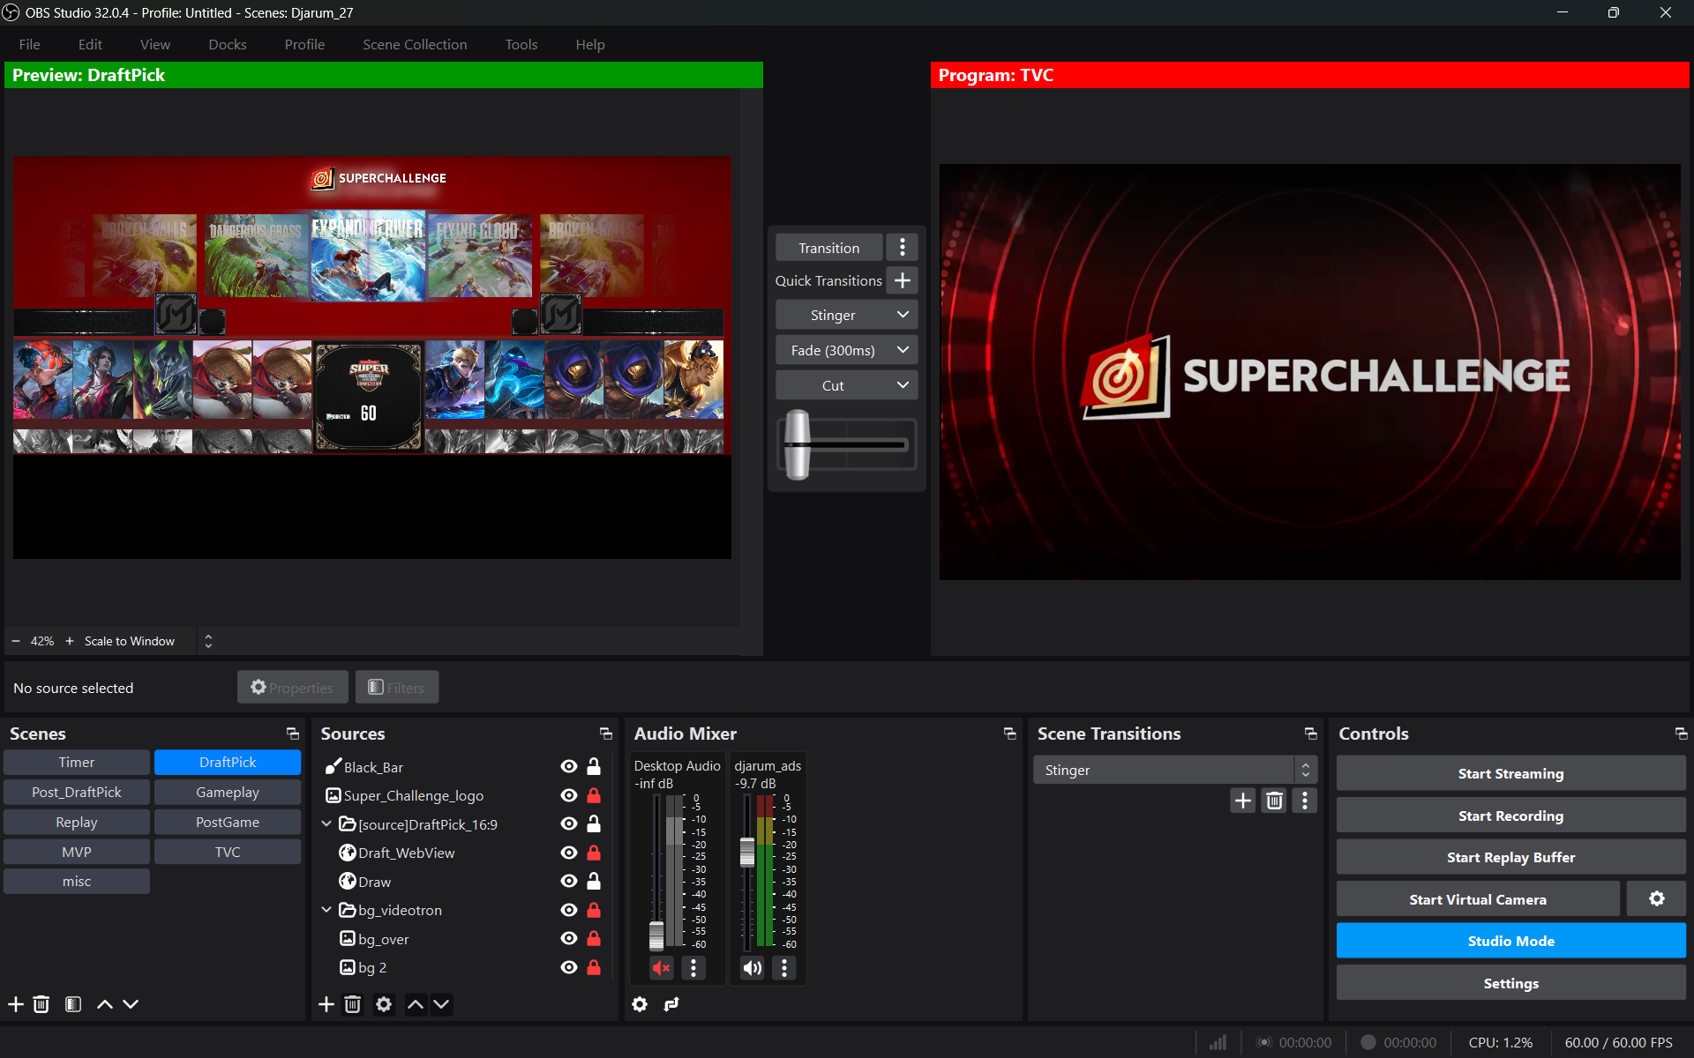Open djarum_ads three-dot options menu
Screen dimensions: 1694x1058
tap(784, 968)
